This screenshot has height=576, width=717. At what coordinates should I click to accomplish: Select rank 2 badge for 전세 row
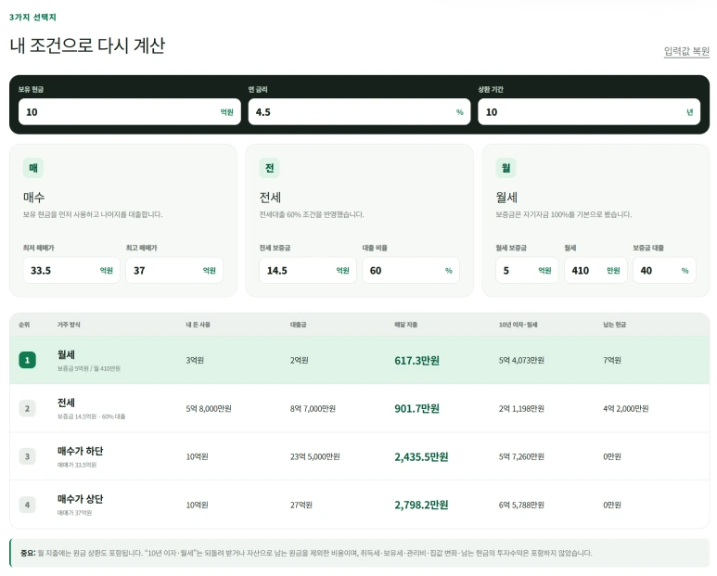28,408
